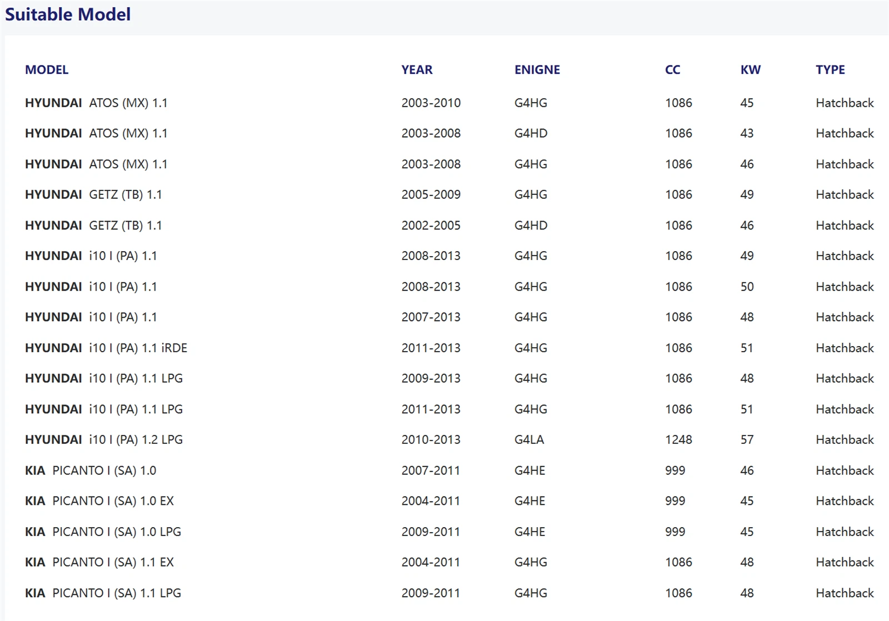
Task: Select engine 'G4HE' in PICANTO 1.0 EX row
Action: (x=530, y=501)
